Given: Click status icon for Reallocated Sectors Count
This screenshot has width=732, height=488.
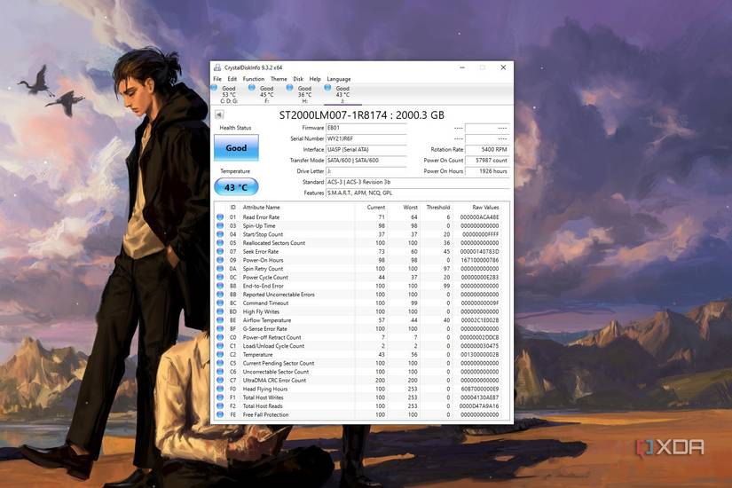Looking at the screenshot, I should [x=220, y=243].
